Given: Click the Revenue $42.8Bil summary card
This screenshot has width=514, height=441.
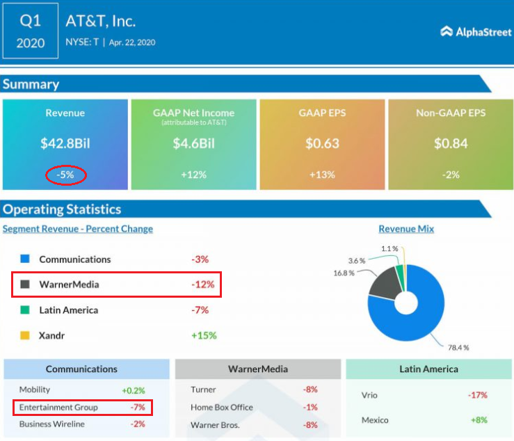Looking at the screenshot, I should pos(65,145).
